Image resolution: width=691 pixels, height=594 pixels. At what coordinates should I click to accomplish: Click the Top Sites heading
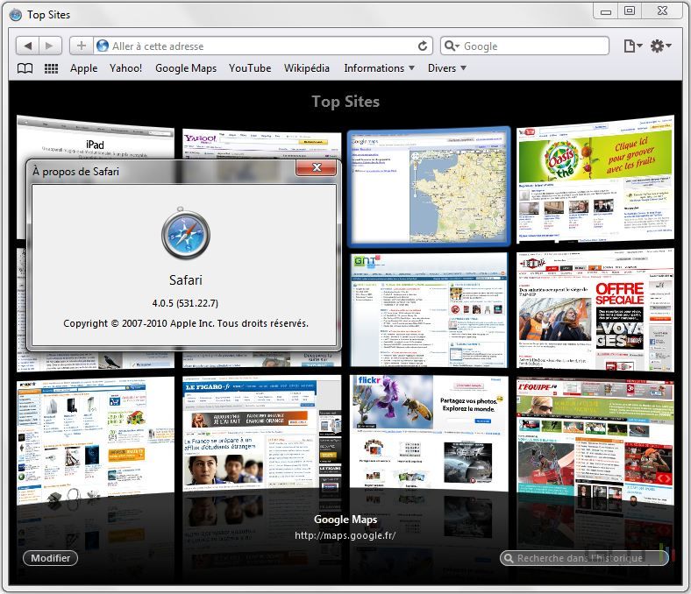(x=345, y=102)
